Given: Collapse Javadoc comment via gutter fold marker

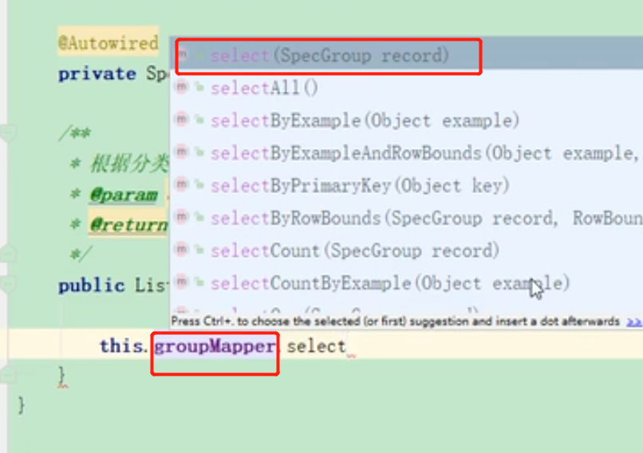Looking at the screenshot, I should pyautogui.click(x=8, y=132).
